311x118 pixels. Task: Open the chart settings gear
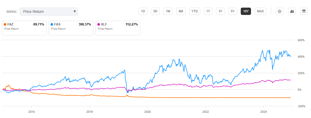click(x=280, y=11)
